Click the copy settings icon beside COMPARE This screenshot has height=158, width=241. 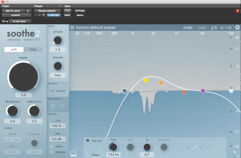[x=44, y=15]
